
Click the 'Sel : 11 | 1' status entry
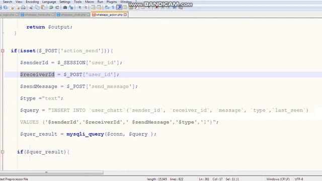point(232,179)
